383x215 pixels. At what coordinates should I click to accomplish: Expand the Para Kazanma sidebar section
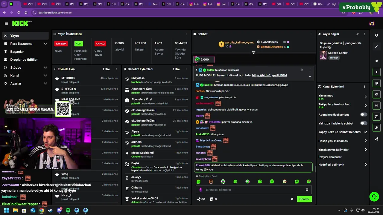45,44
